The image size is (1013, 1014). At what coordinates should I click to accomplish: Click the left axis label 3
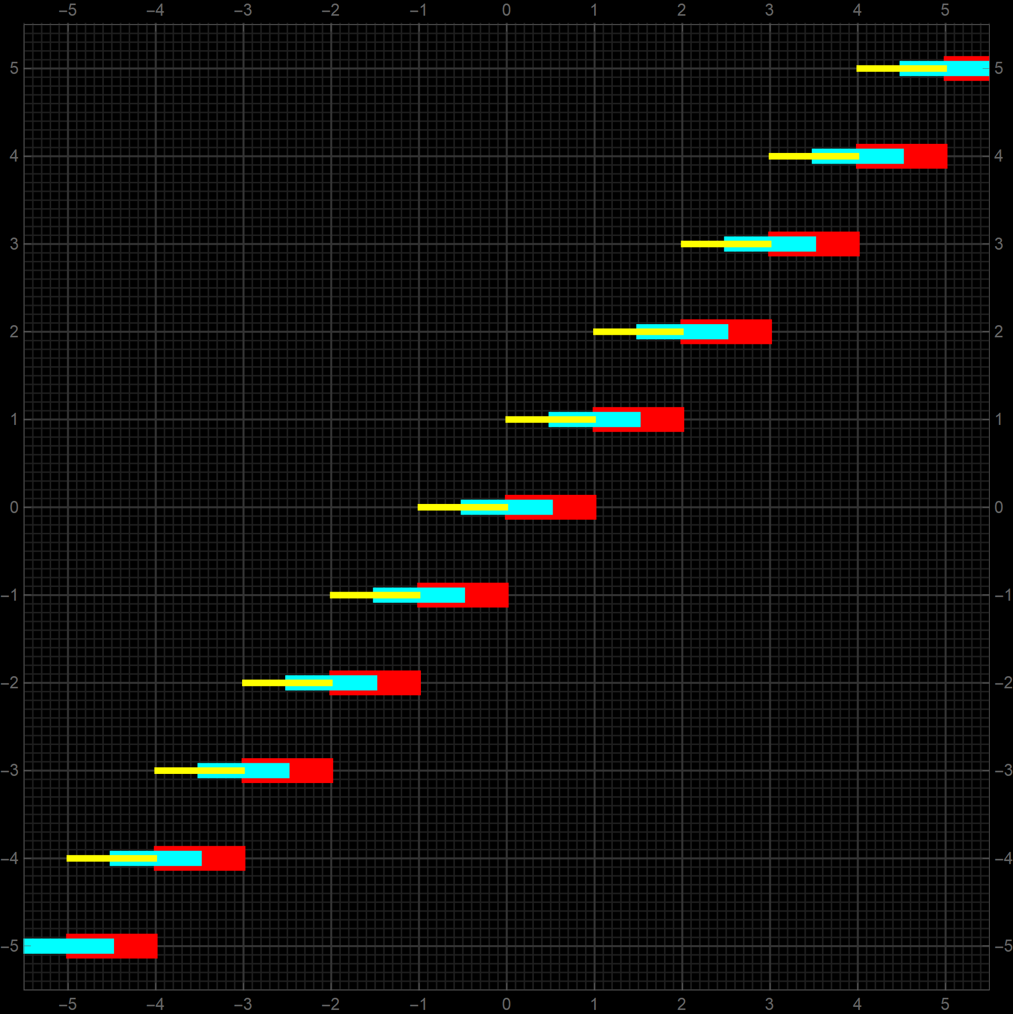(14, 244)
